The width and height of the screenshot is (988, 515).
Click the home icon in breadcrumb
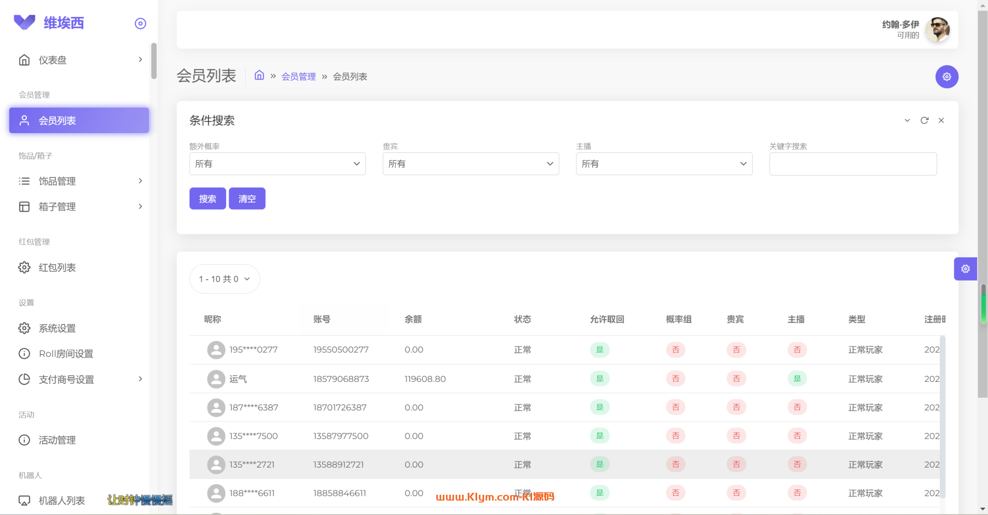pos(259,76)
